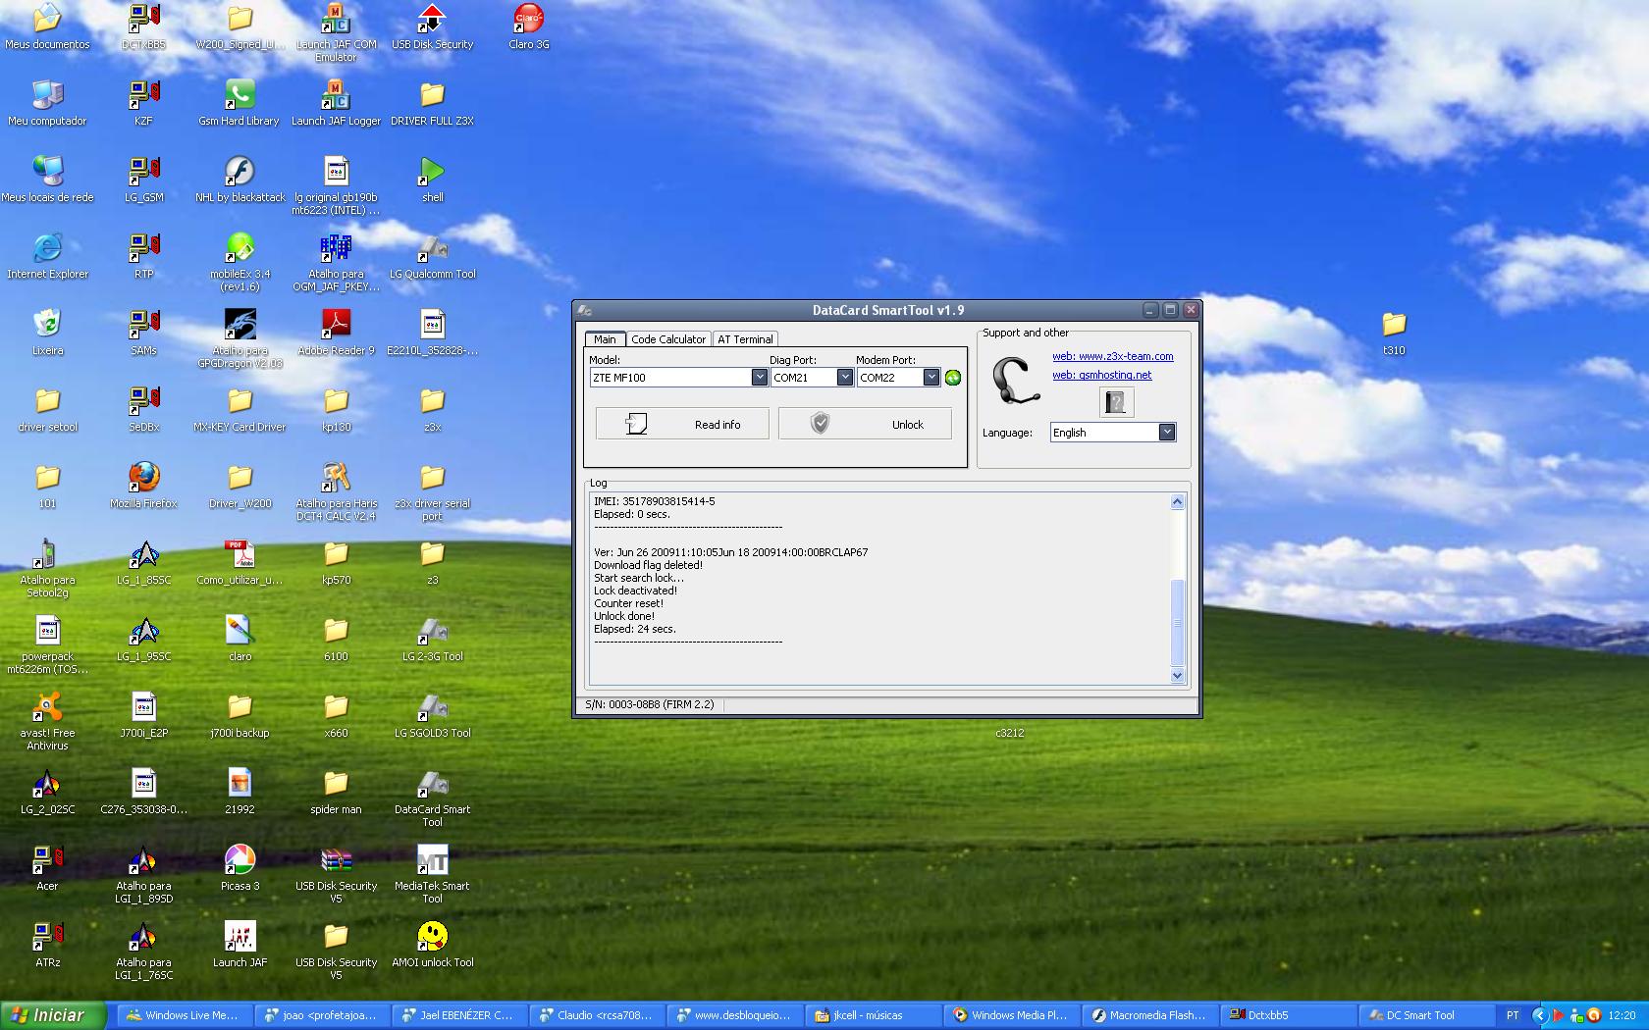1649x1030 pixels.
Task: Click the log scrollbar up arrow
Action: (x=1178, y=502)
